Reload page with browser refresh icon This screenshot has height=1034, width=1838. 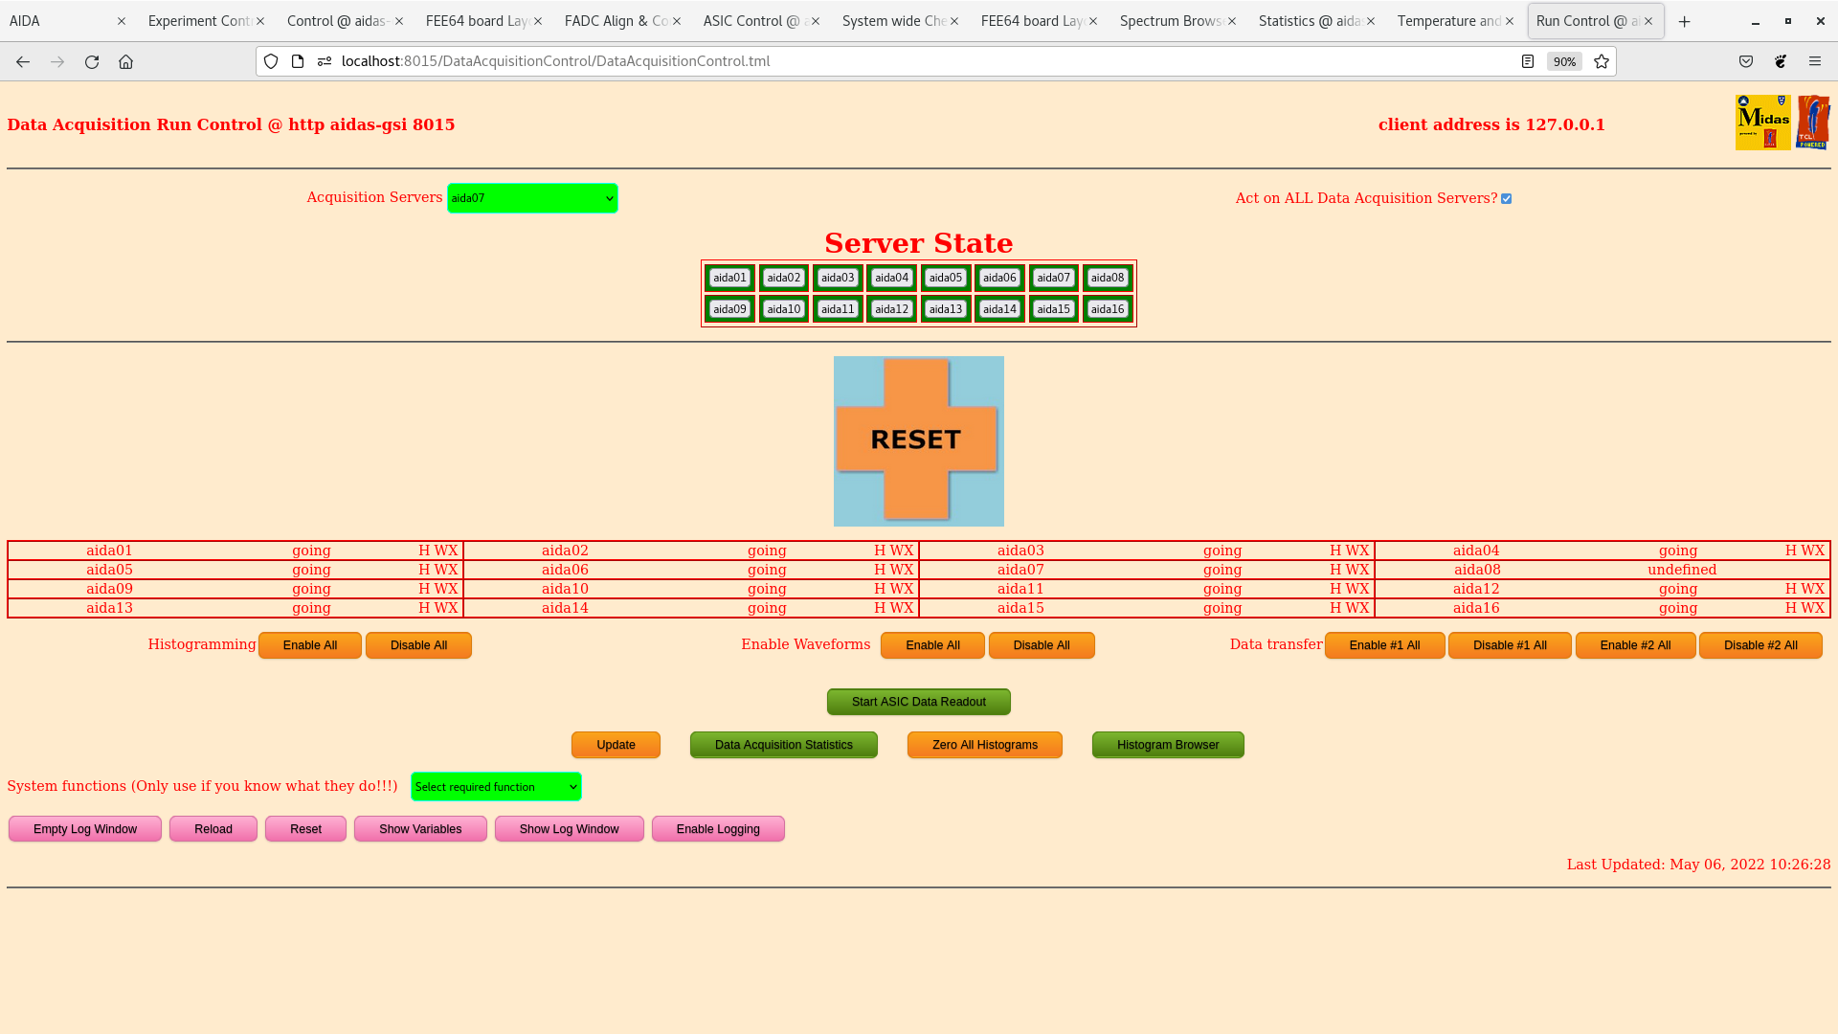pyautogui.click(x=92, y=61)
